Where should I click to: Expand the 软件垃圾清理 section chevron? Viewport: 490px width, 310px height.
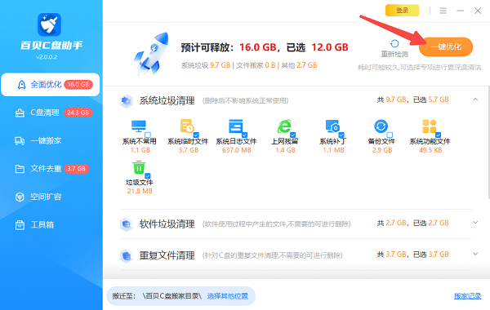(475, 223)
